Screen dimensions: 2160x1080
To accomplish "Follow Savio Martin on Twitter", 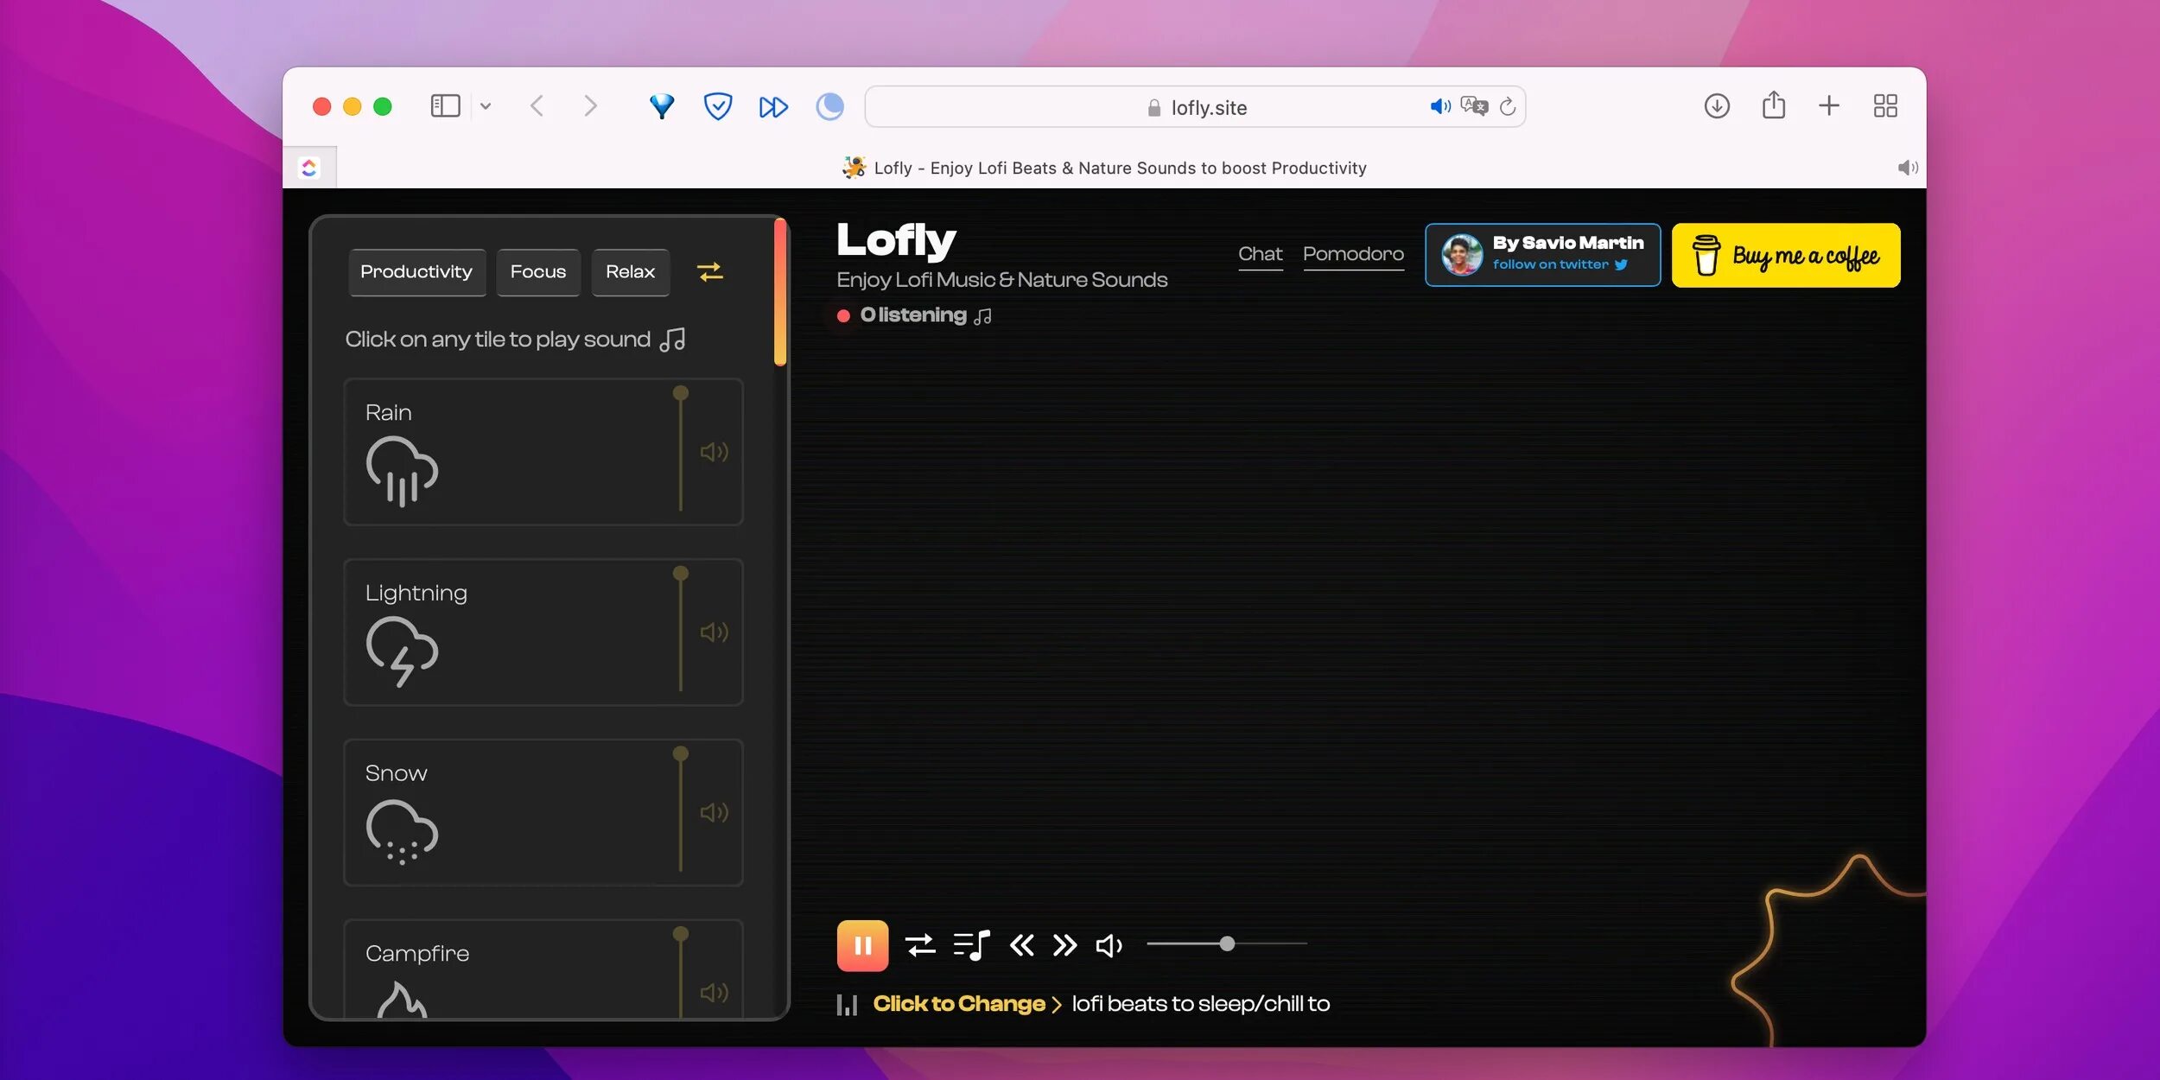I will tap(1542, 255).
